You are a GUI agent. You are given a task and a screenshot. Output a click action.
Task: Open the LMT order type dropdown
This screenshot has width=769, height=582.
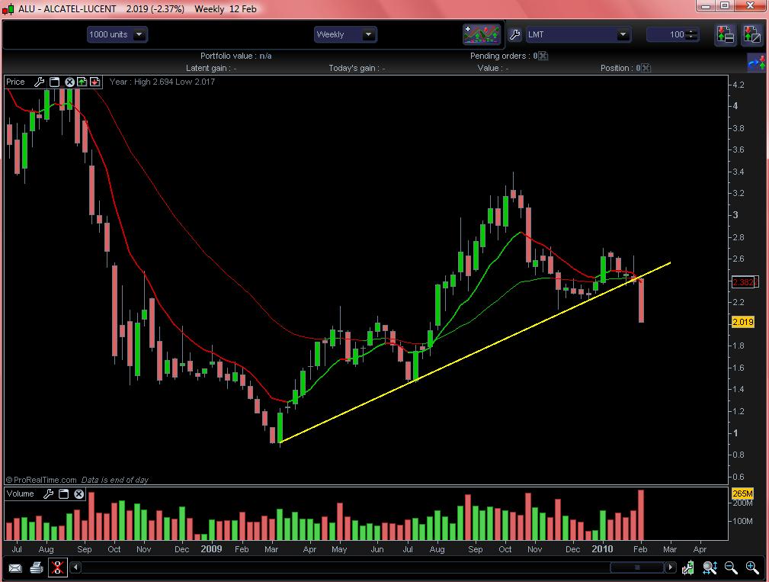tap(578, 34)
